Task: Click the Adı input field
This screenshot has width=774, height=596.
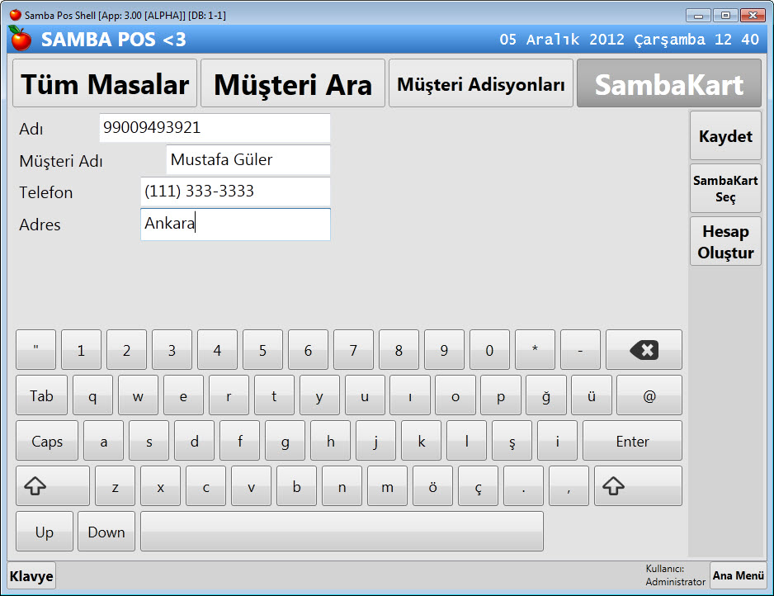Action: (x=215, y=128)
